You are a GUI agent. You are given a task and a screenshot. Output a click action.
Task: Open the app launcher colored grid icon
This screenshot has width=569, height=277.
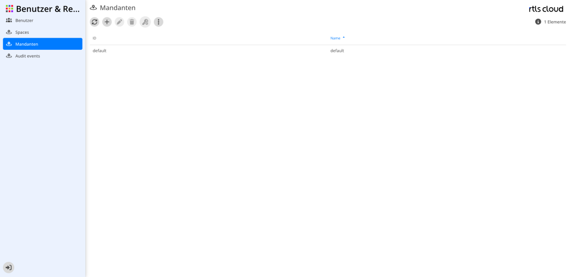point(9,8)
